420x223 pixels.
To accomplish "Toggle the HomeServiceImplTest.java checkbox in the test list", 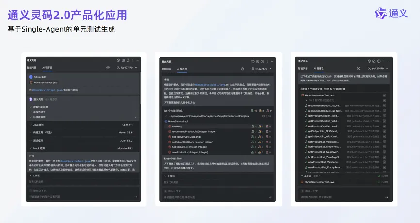I will coord(384,95).
